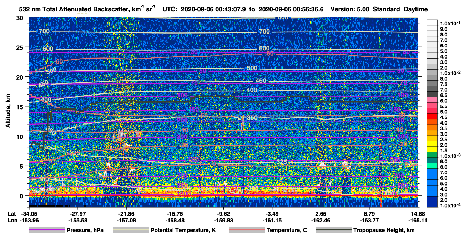
Task: Click the colorbar label '1.0x10-2'
Action: click(x=450, y=73)
